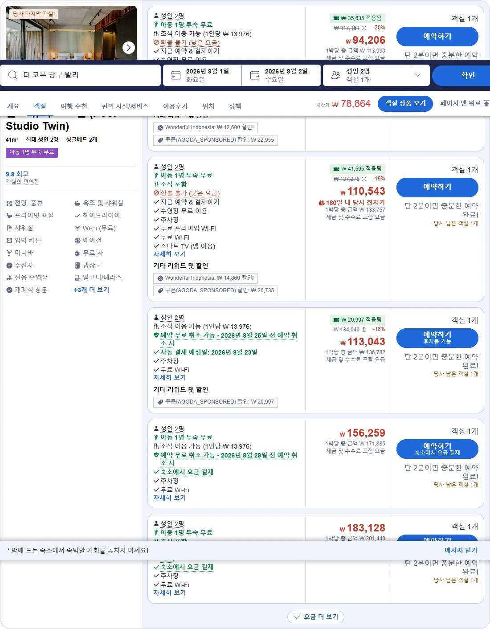Click the flame icon beside 180일 내 당사 최저가
This screenshot has width=490, height=629.
pos(322,203)
